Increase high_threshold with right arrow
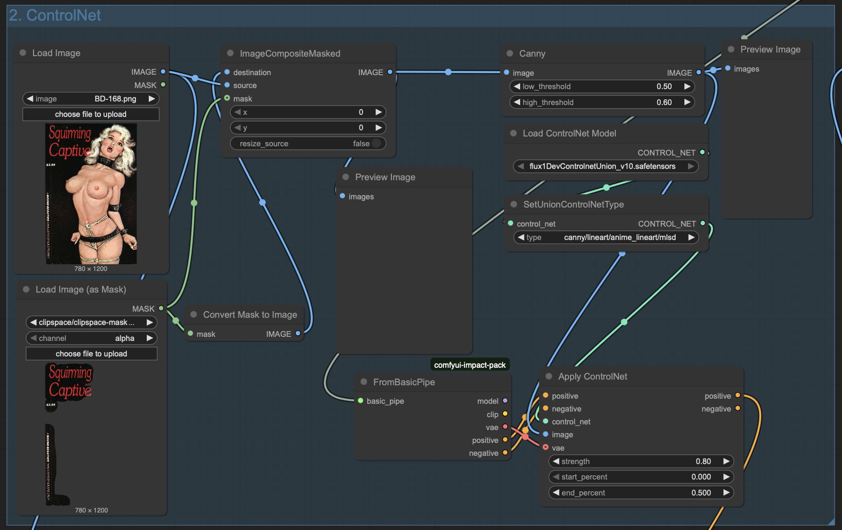The width and height of the screenshot is (842, 530). [687, 102]
